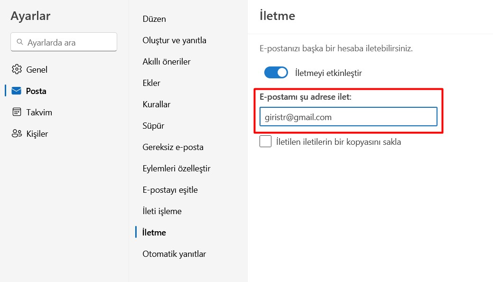493x282 pixels.
Task: Open the E-postayı eşitle section
Action: (170, 189)
